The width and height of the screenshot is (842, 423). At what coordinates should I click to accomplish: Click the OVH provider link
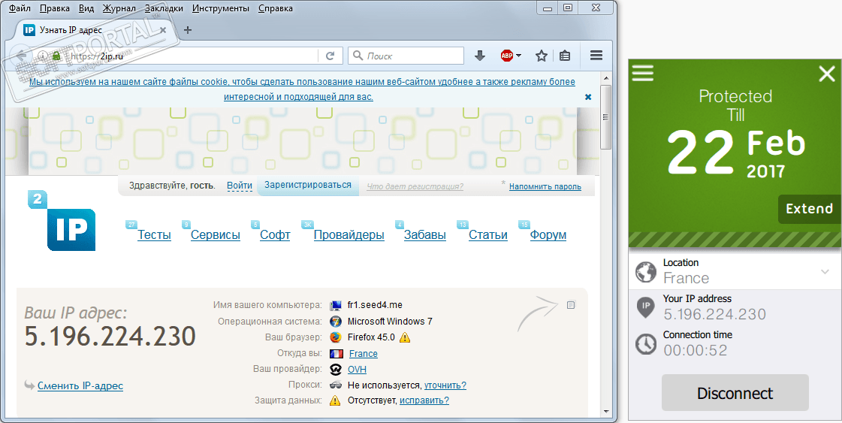(x=357, y=370)
